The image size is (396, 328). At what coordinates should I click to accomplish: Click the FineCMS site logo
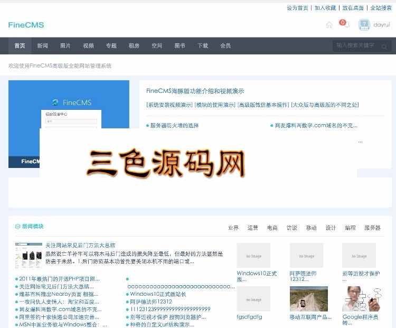(x=26, y=25)
